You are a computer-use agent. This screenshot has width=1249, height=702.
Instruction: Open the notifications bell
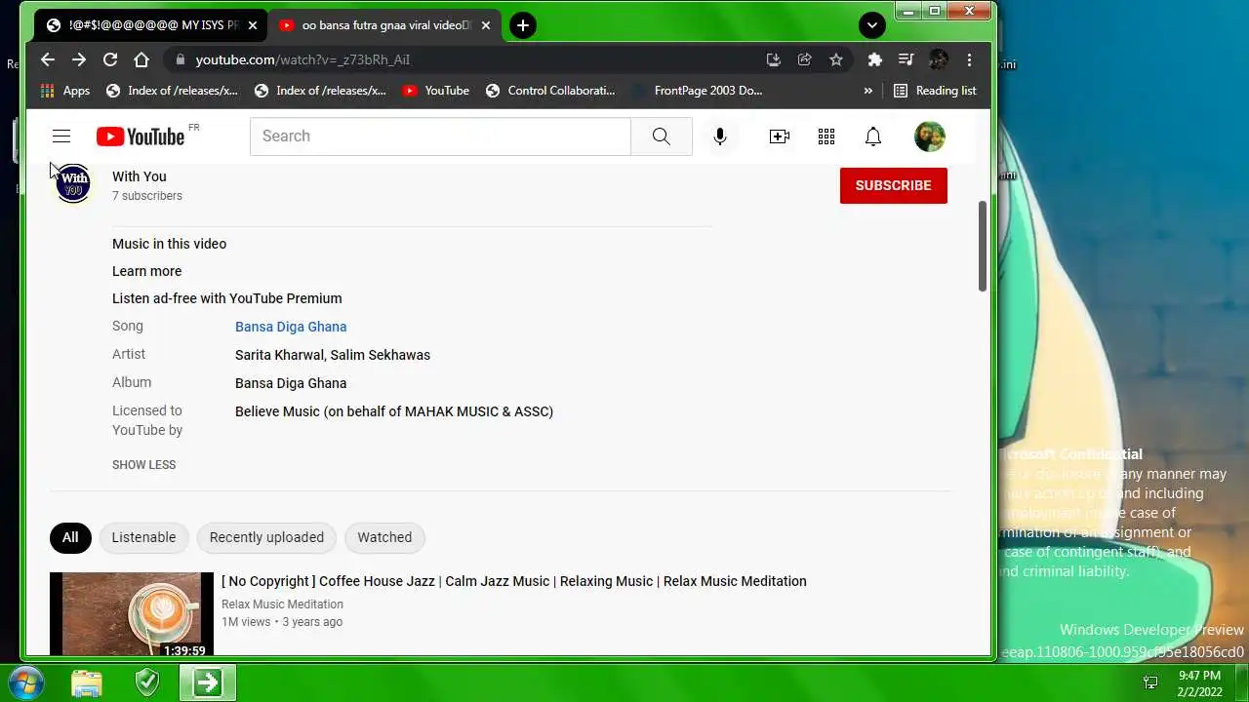[873, 136]
